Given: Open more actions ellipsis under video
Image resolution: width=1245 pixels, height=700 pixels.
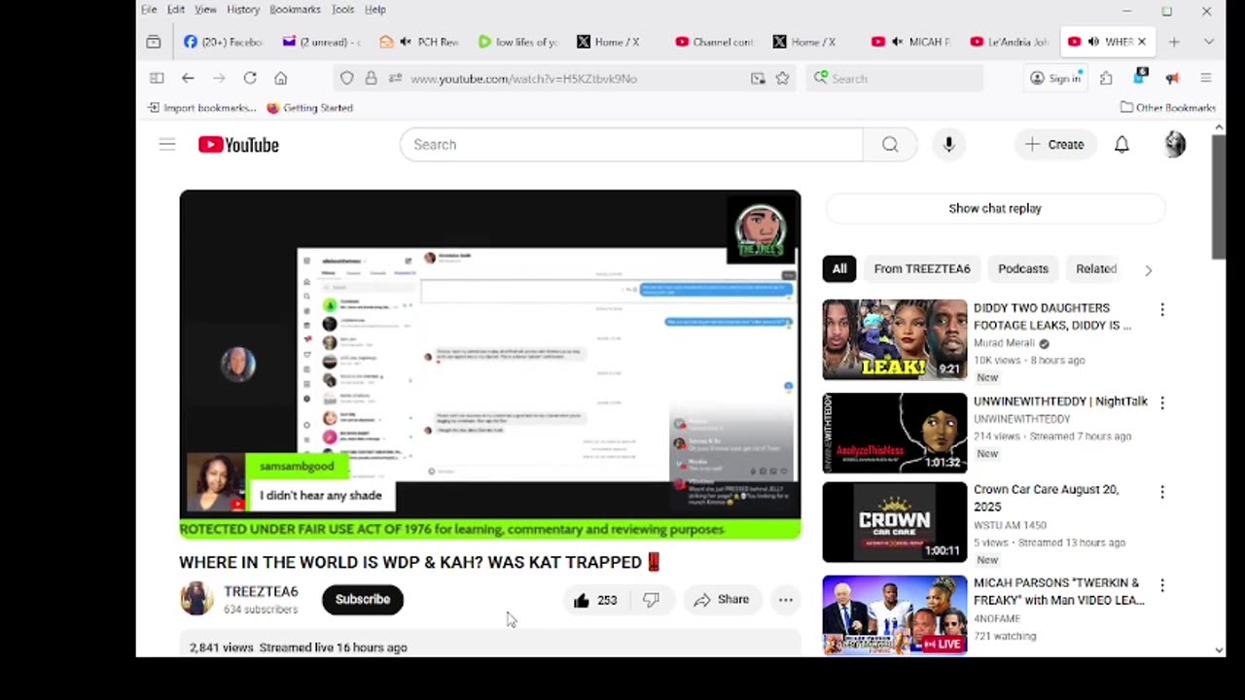Looking at the screenshot, I should pos(785,600).
